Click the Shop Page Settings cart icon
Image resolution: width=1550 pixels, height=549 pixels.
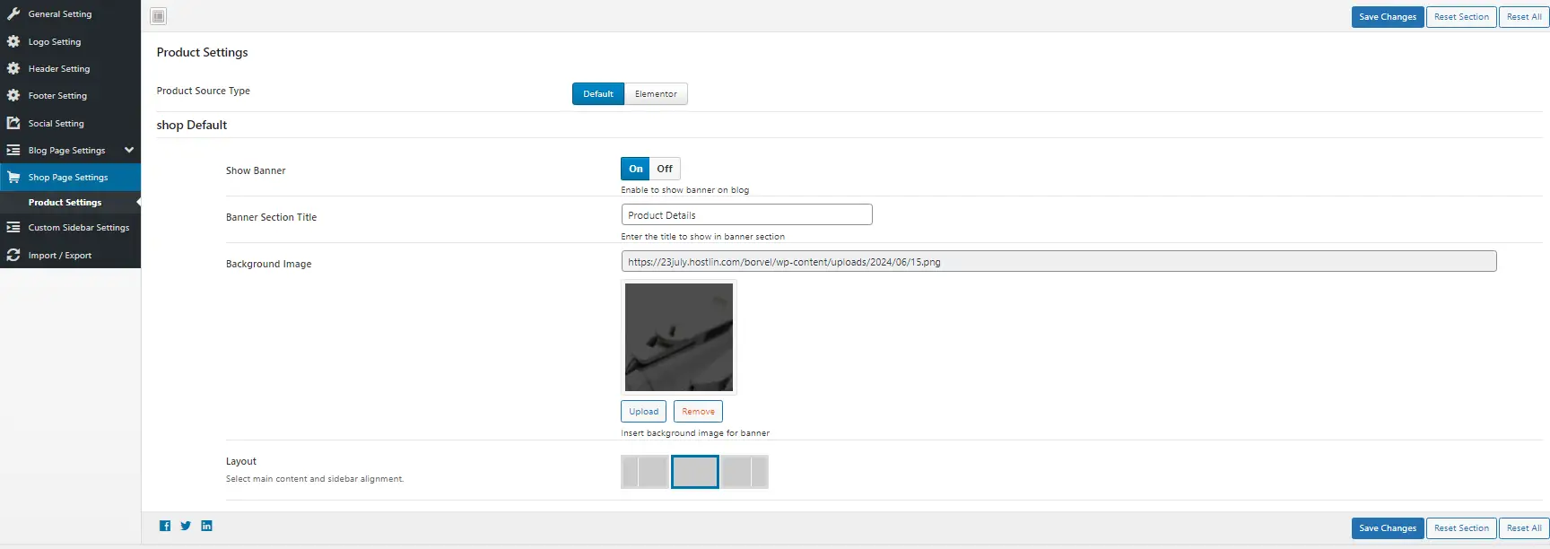tap(13, 178)
